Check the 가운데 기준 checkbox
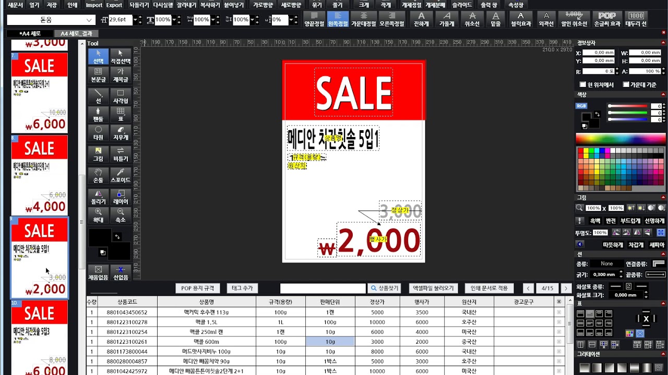The width and height of the screenshot is (668, 375). [626, 84]
